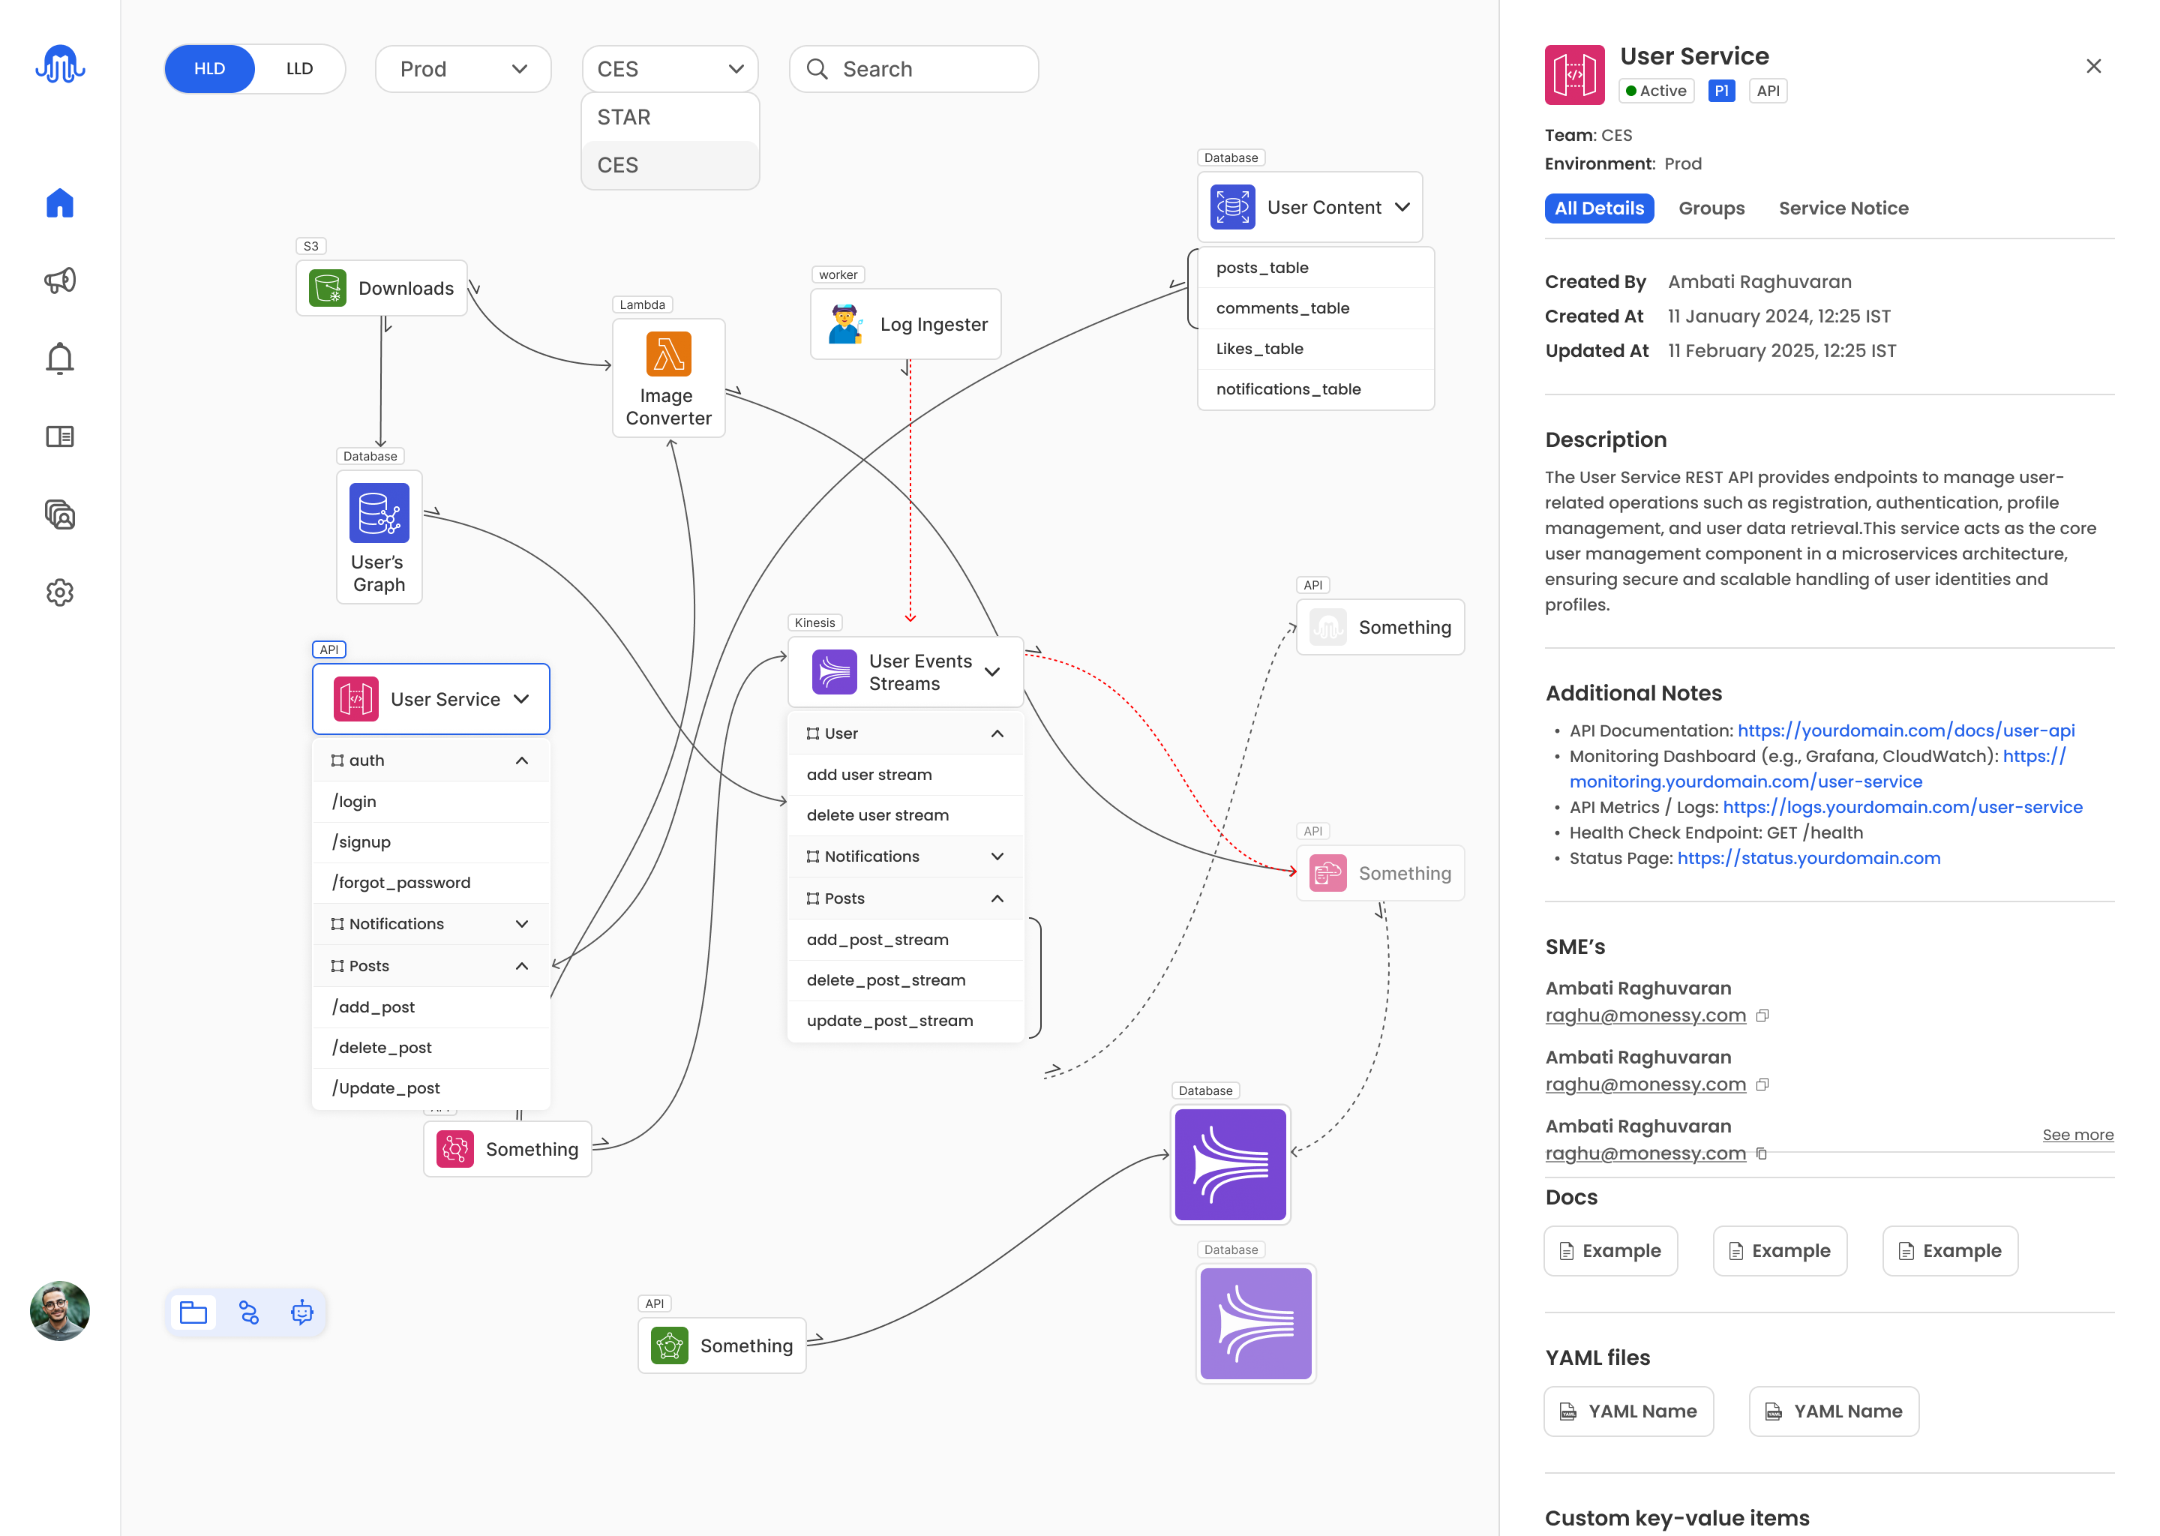Image resolution: width=2160 pixels, height=1536 pixels.
Task: Click the notifications bell icon in the sidebar
Action: (59, 358)
